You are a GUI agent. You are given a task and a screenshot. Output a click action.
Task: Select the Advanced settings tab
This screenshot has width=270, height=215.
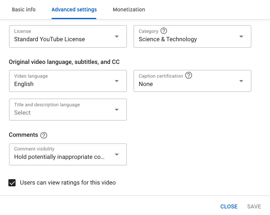[x=74, y=10]
